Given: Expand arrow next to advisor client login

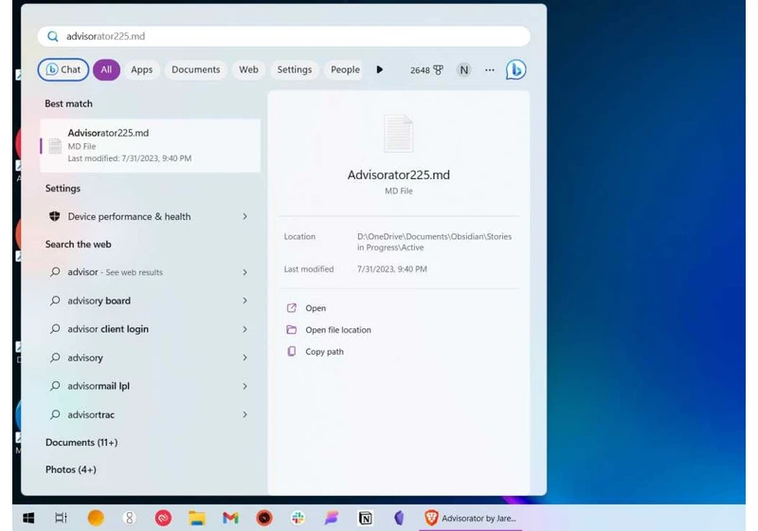Looking at the screenshot, I should click(245, 329).
